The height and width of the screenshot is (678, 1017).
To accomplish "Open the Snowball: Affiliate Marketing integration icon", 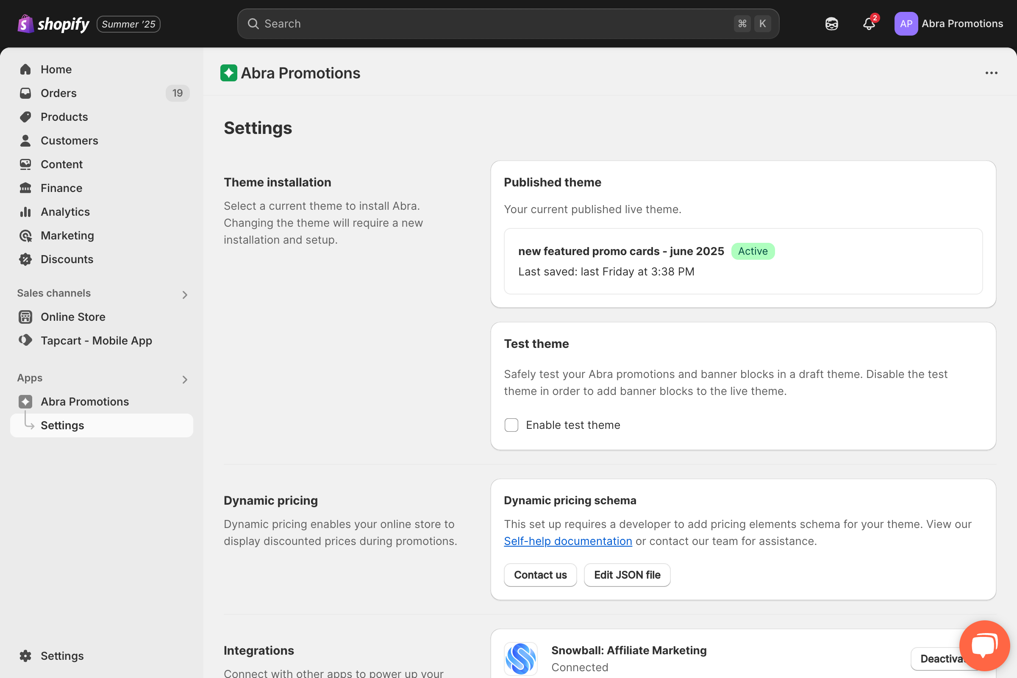I will coord(521,659).
